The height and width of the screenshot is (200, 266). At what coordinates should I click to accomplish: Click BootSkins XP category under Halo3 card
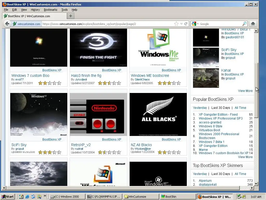coord(112,70)
